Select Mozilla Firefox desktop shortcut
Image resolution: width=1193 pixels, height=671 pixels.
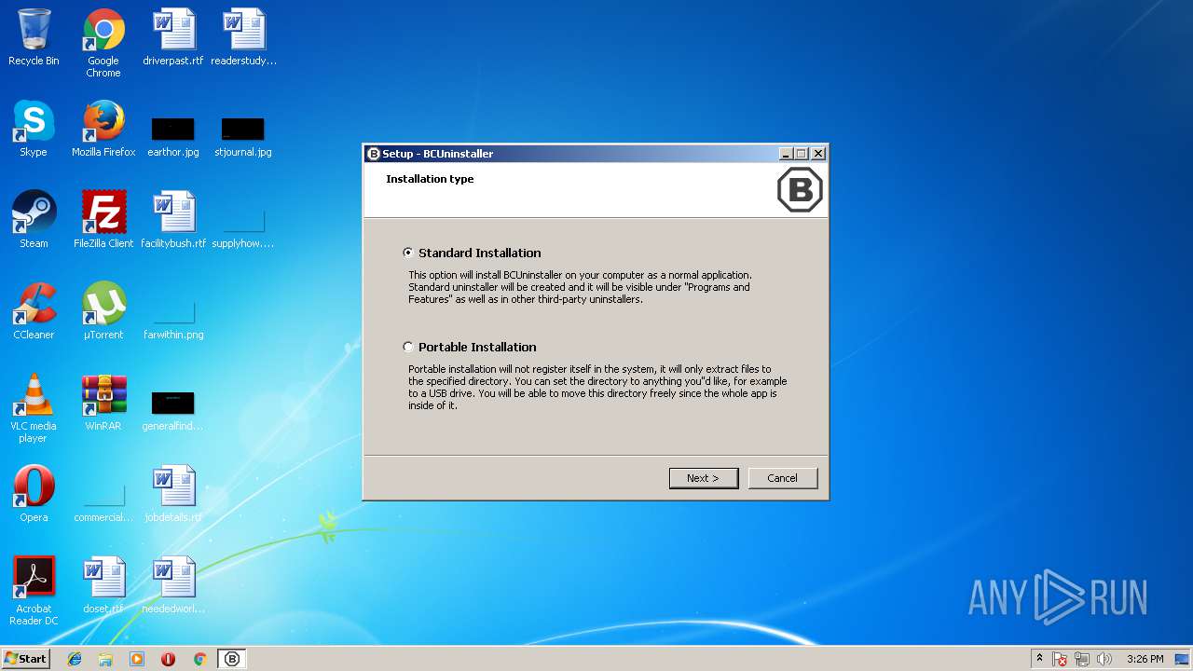click(103, 129)
